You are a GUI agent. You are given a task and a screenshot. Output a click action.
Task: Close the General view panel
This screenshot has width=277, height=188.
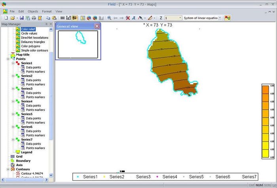point(97,26)
